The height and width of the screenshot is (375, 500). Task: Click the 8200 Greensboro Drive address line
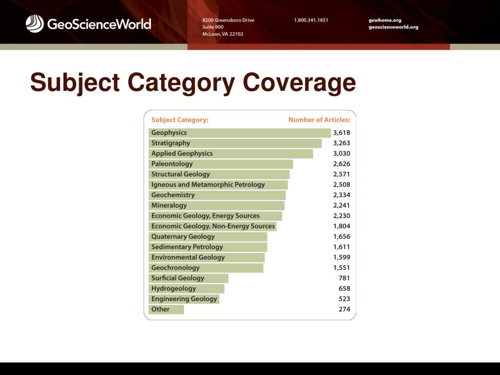[x=229, y=20]
